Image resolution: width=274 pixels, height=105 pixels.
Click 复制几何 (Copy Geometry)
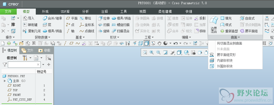pos(32,31)
